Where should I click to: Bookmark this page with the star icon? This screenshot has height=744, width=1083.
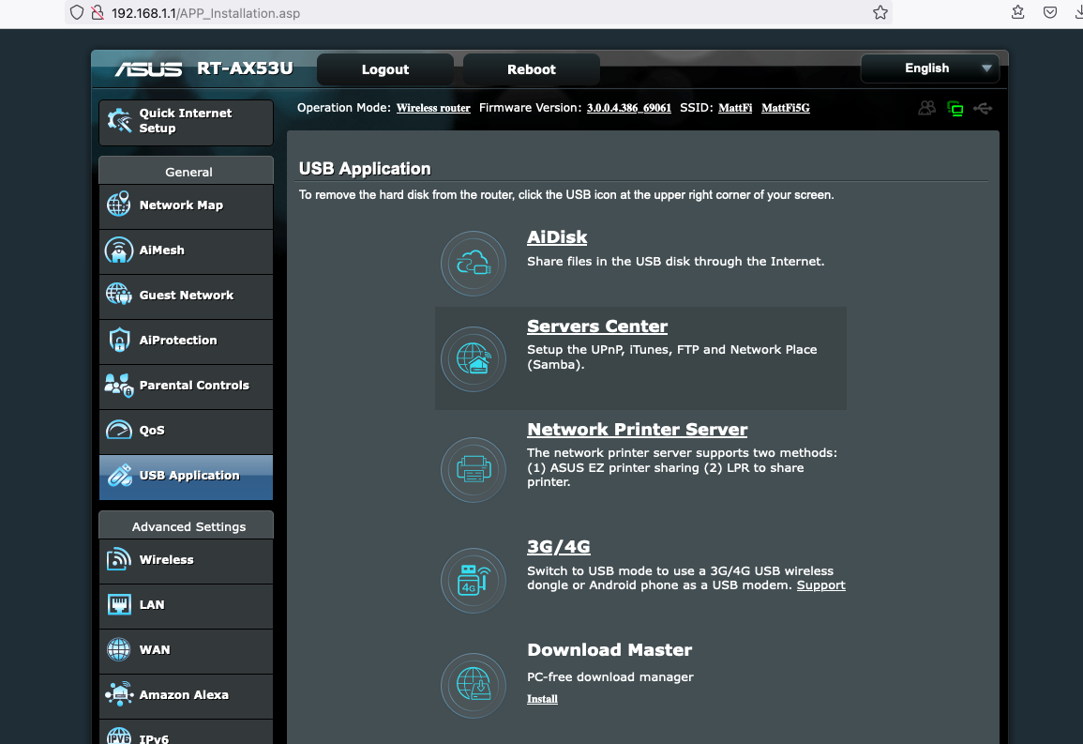880,13
